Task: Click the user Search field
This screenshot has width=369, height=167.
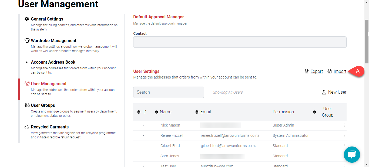Action: click(169, 92)
